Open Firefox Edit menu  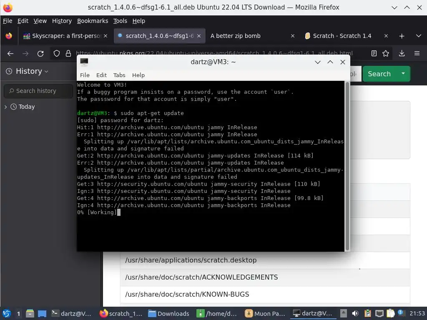pos(23,21)
